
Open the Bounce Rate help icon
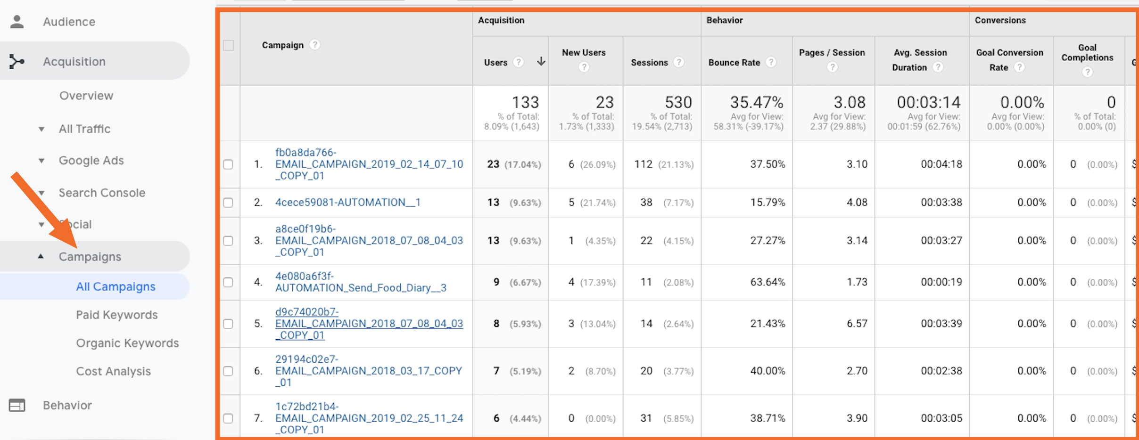point(771,62)
